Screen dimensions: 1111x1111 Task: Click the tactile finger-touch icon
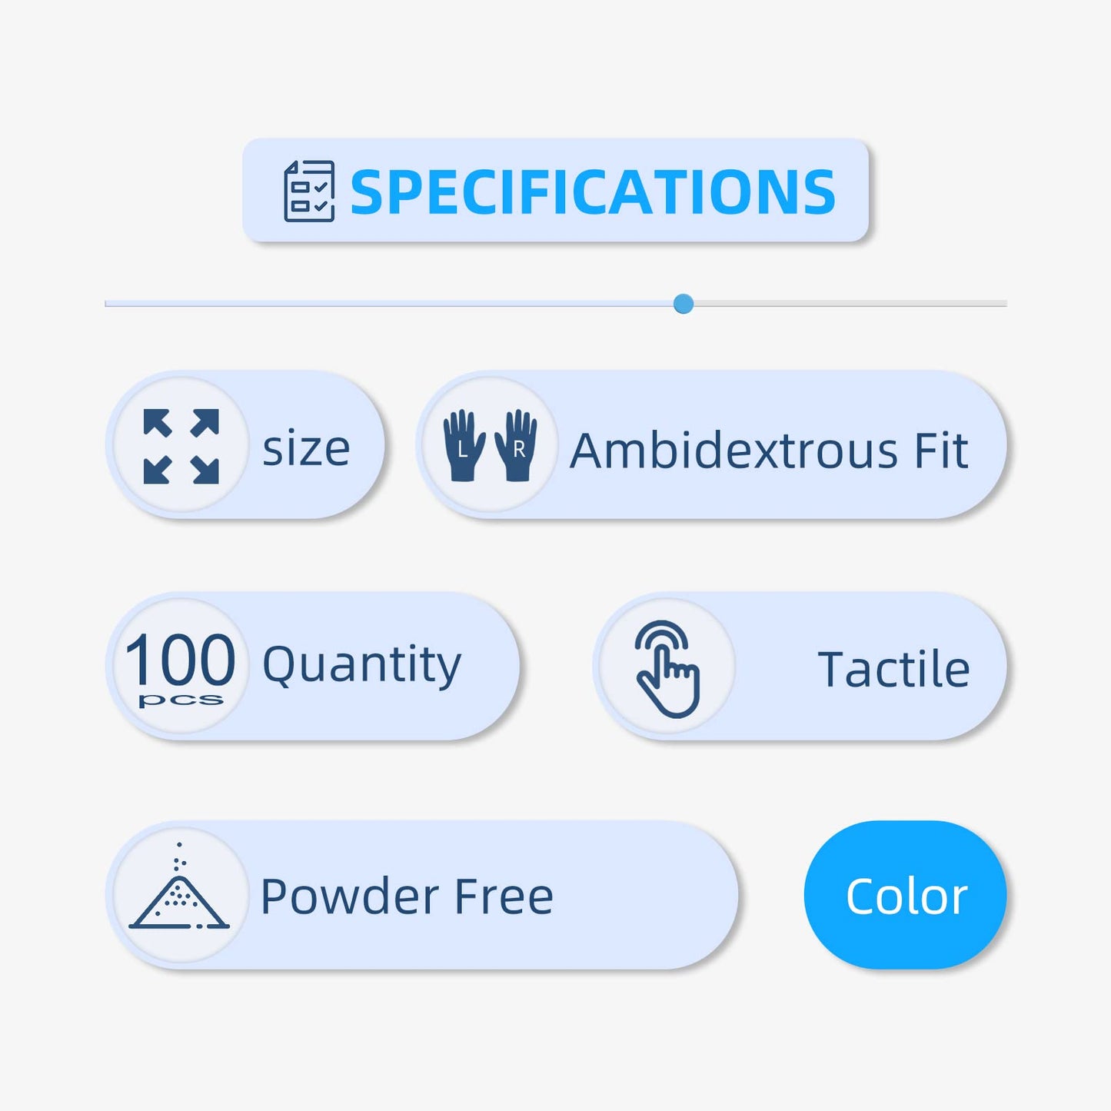[x=667, y=669]
